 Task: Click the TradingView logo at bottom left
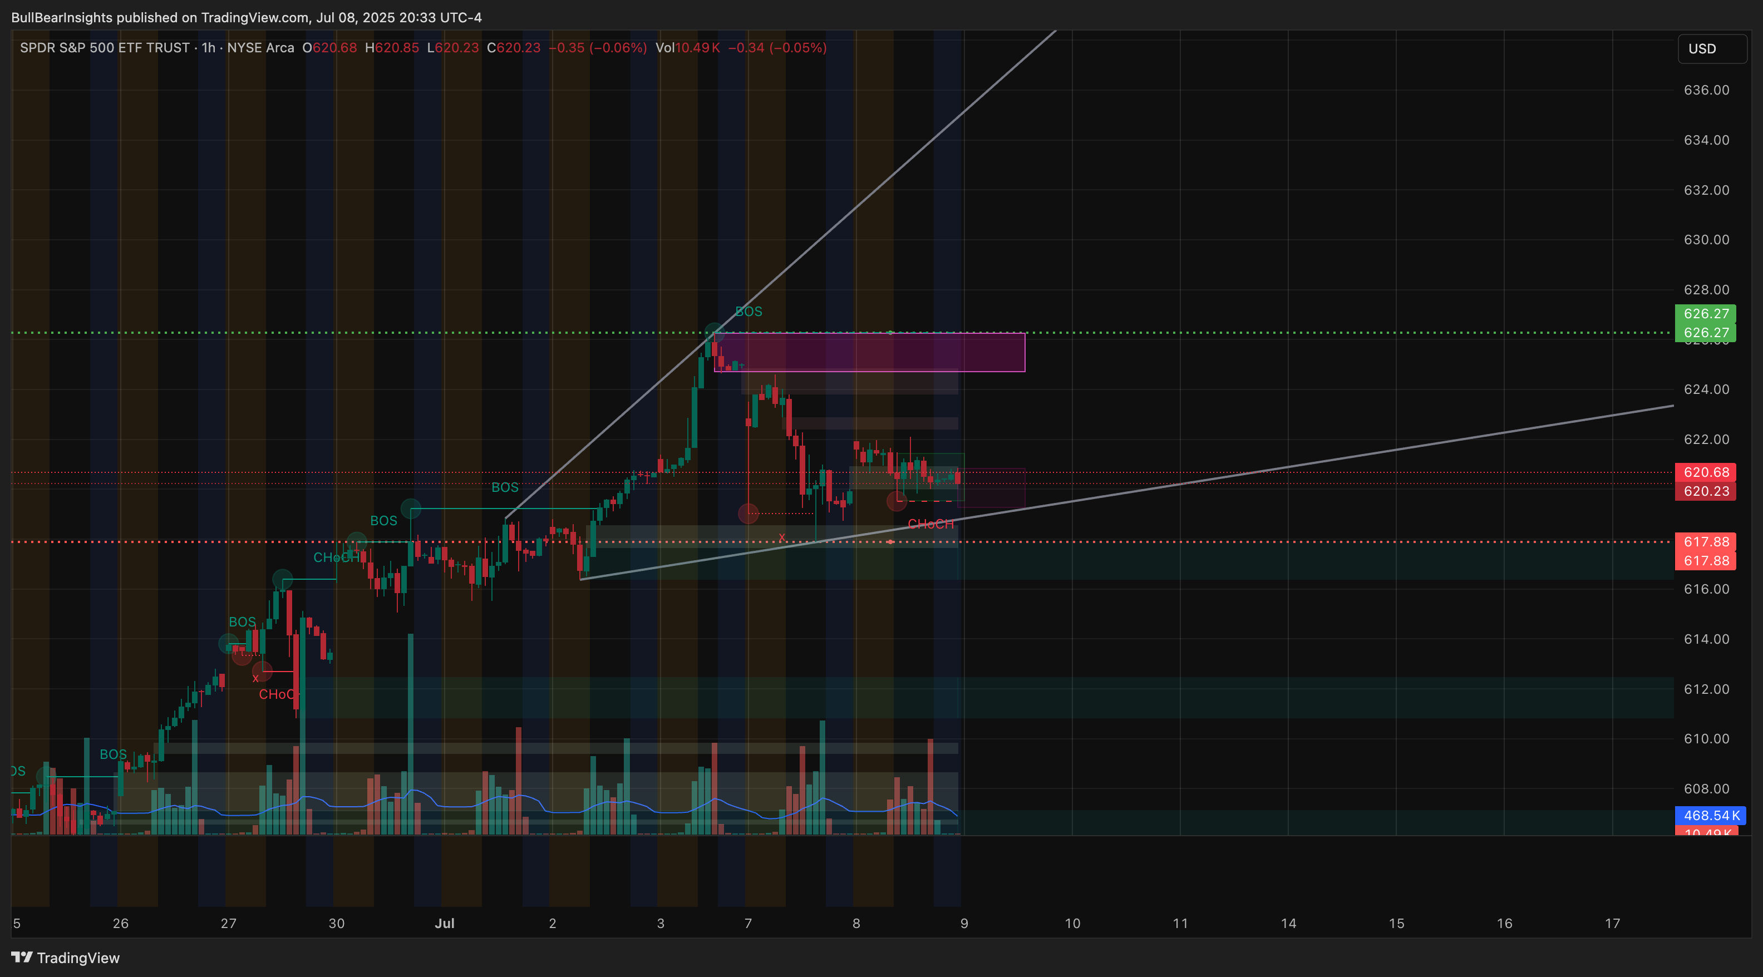65,957
